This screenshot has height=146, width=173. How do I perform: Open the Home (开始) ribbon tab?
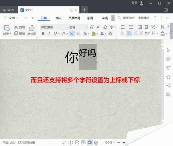44,18
